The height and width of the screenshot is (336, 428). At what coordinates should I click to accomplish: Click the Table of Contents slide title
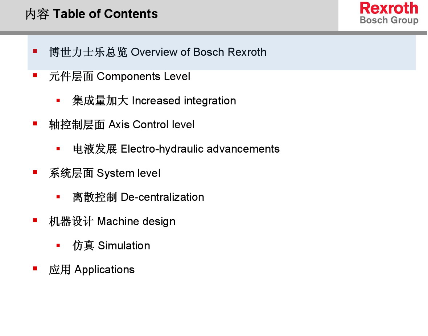point(92,14)
